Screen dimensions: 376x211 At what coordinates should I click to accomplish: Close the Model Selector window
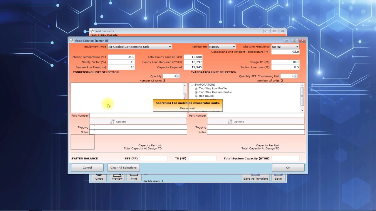(x=302, y=41)
